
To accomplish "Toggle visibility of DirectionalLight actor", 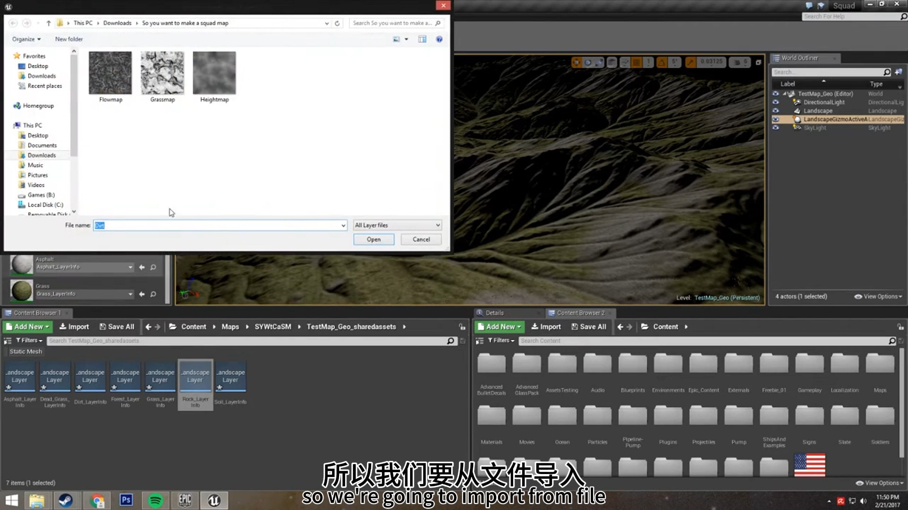I will pyautogui.click(x=776, y=102).
